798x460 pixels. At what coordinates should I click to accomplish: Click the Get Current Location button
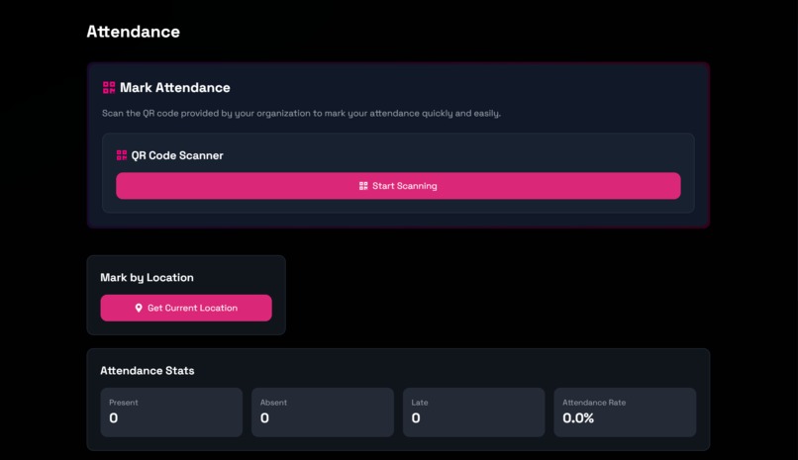[186, 308]
